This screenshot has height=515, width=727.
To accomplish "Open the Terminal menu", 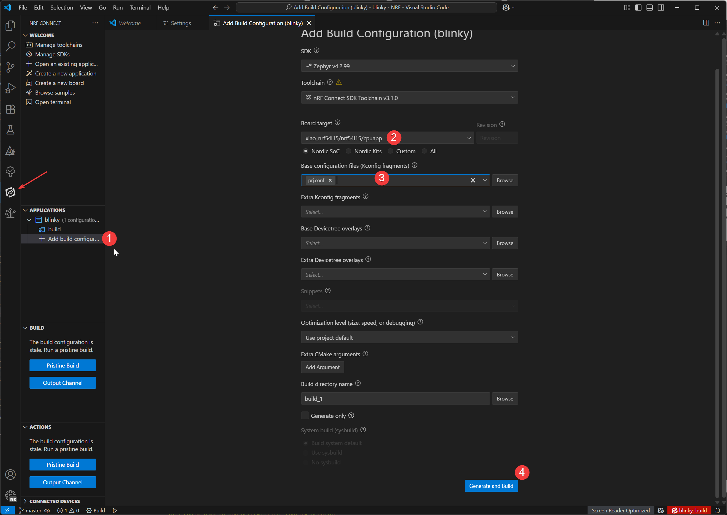I will tap(140, 7).
